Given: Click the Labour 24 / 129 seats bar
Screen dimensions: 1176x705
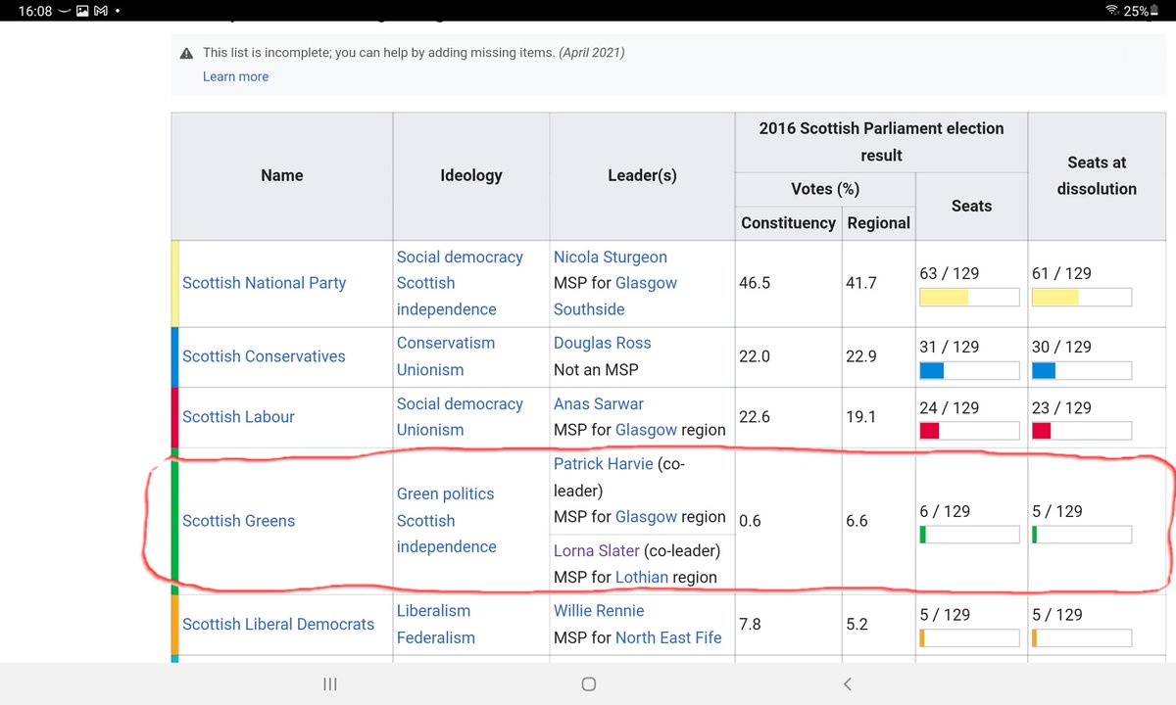Looking at the screenshot, I should (x=969, y=431).
